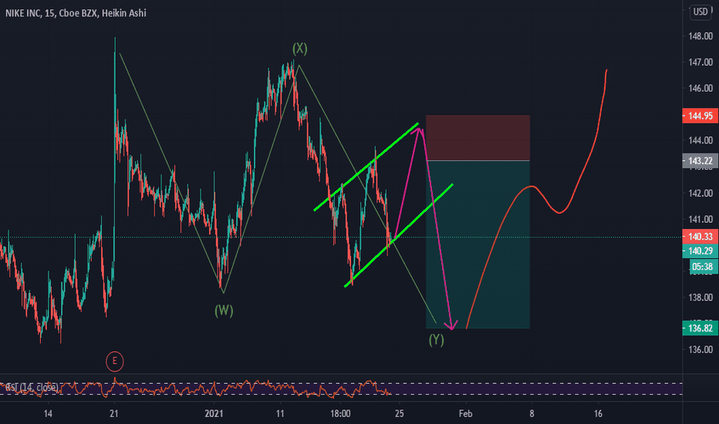
Task: Click the 11 date on time axis
Action: click(280, 414)
